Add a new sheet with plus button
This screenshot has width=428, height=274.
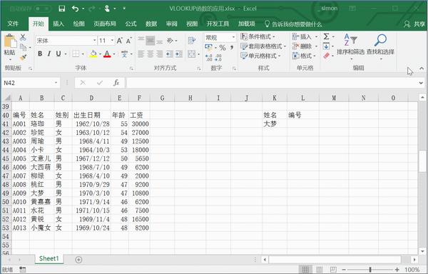(78, 260)
